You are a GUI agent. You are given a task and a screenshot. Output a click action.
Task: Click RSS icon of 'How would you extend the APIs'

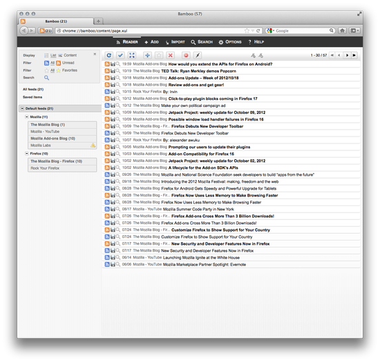click(x=107, y=64)
